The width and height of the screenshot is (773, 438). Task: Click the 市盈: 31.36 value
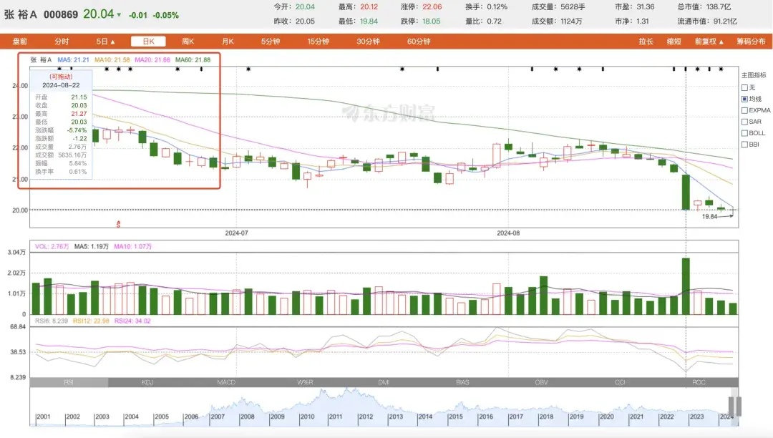click(634, 7)
